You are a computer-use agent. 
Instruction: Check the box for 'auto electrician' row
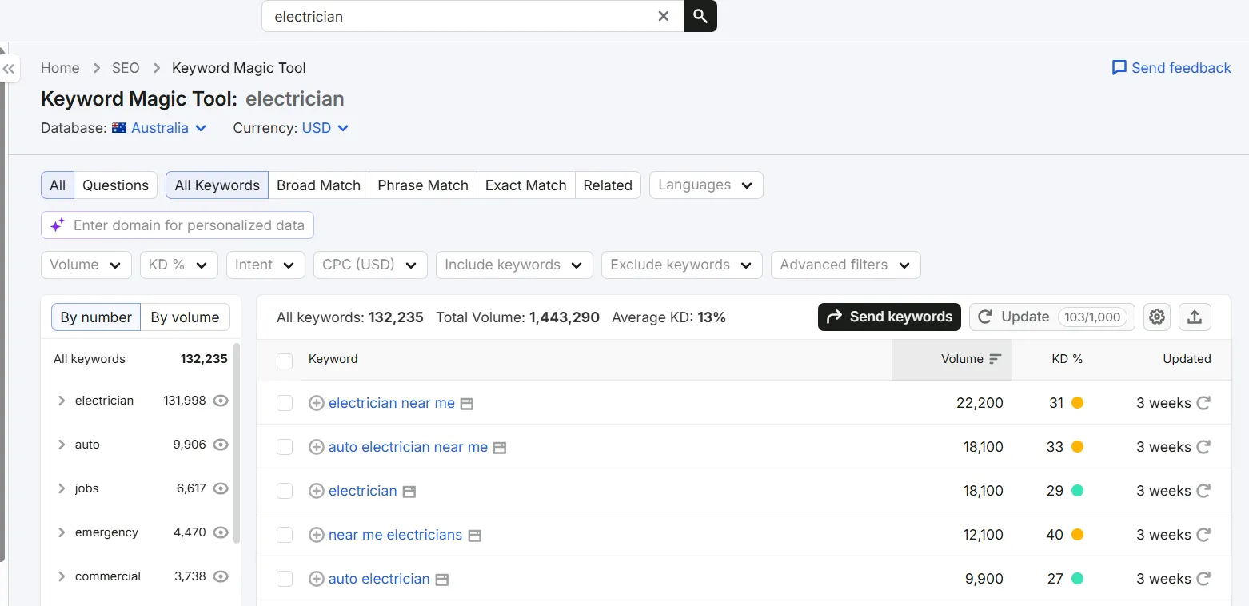click(285, 579)
